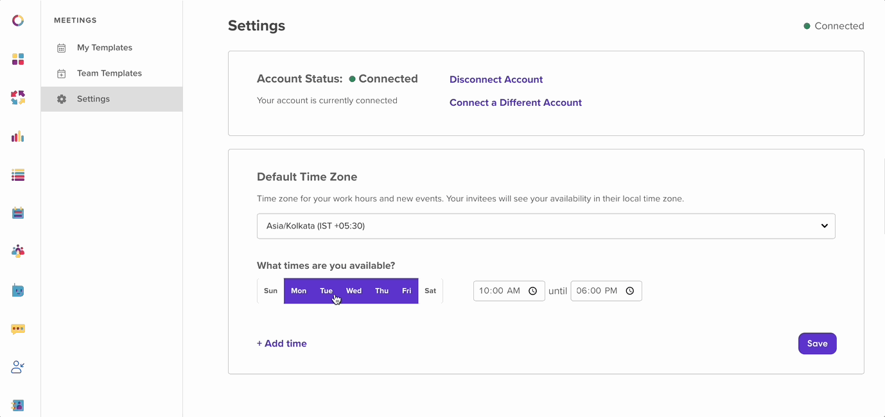Open the person with arrow icon
885x417 pixels.
click(18, 367)
